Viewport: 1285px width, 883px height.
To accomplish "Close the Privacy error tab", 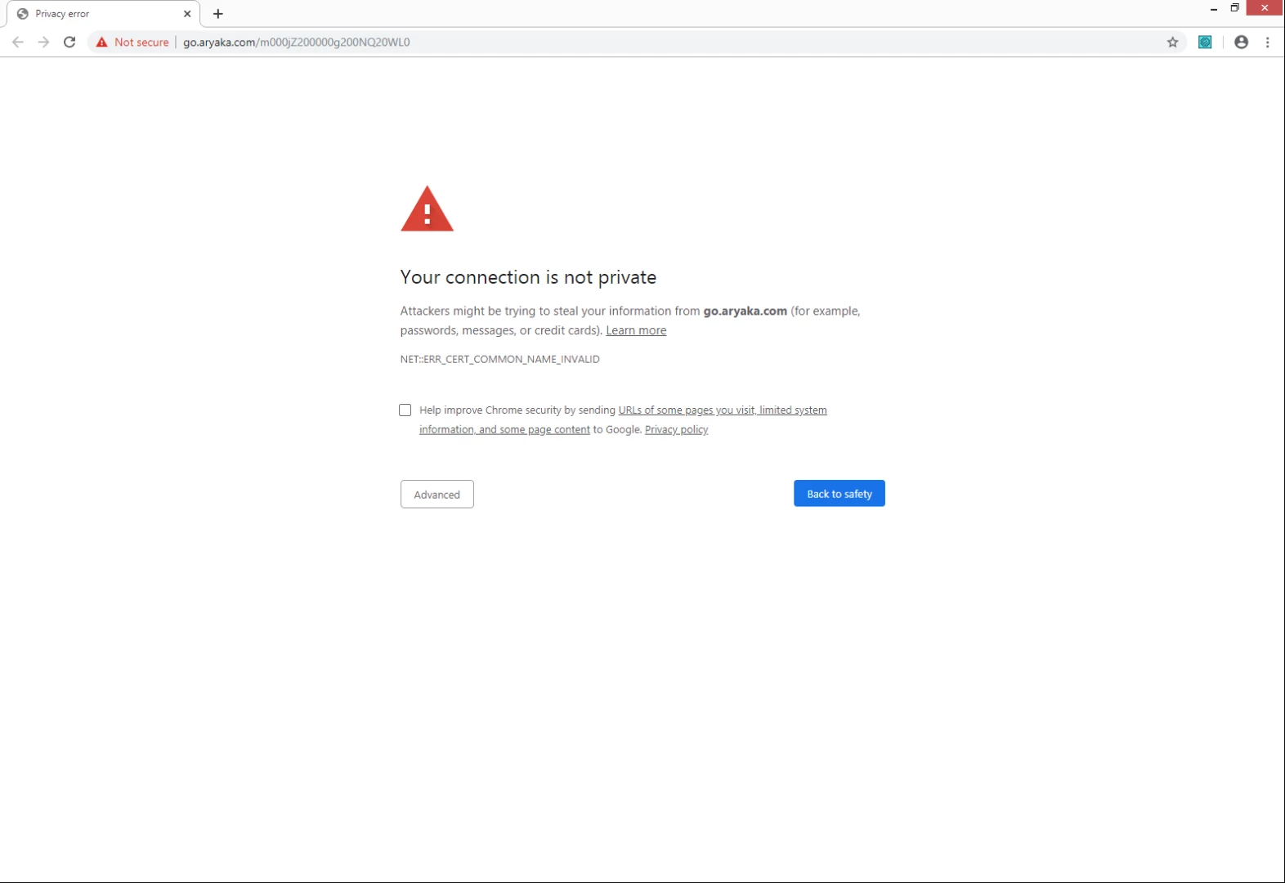I will (187, 14).
